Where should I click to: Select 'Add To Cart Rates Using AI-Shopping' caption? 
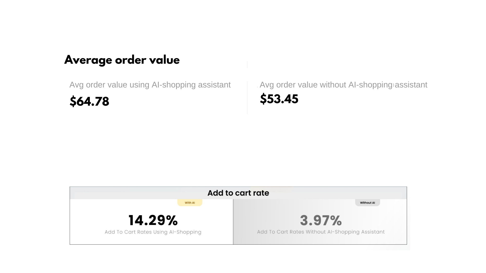(153, 232)
